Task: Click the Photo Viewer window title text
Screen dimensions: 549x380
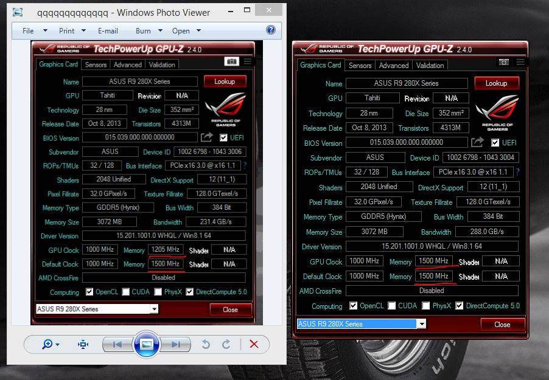Action: point(124,13)
